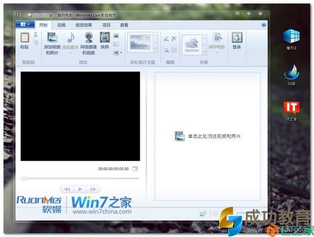The image size is (314, 237).
Task: Click the next frame button
Action: (93, 189)
